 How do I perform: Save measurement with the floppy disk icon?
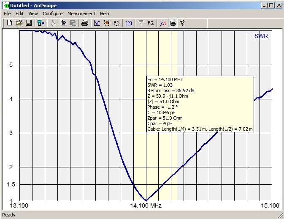29,23
